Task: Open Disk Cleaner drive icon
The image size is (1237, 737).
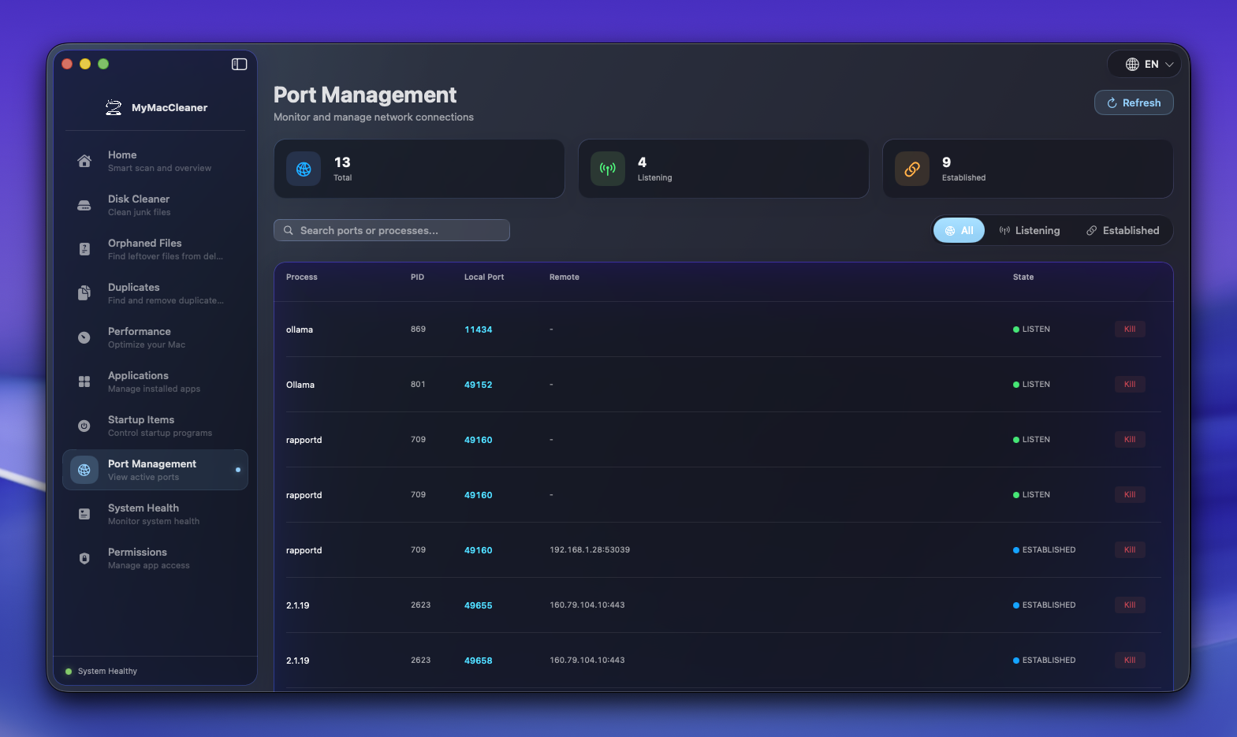Action: (x=84, y=205)
